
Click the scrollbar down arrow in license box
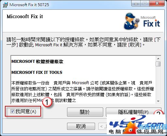[158, 101]
